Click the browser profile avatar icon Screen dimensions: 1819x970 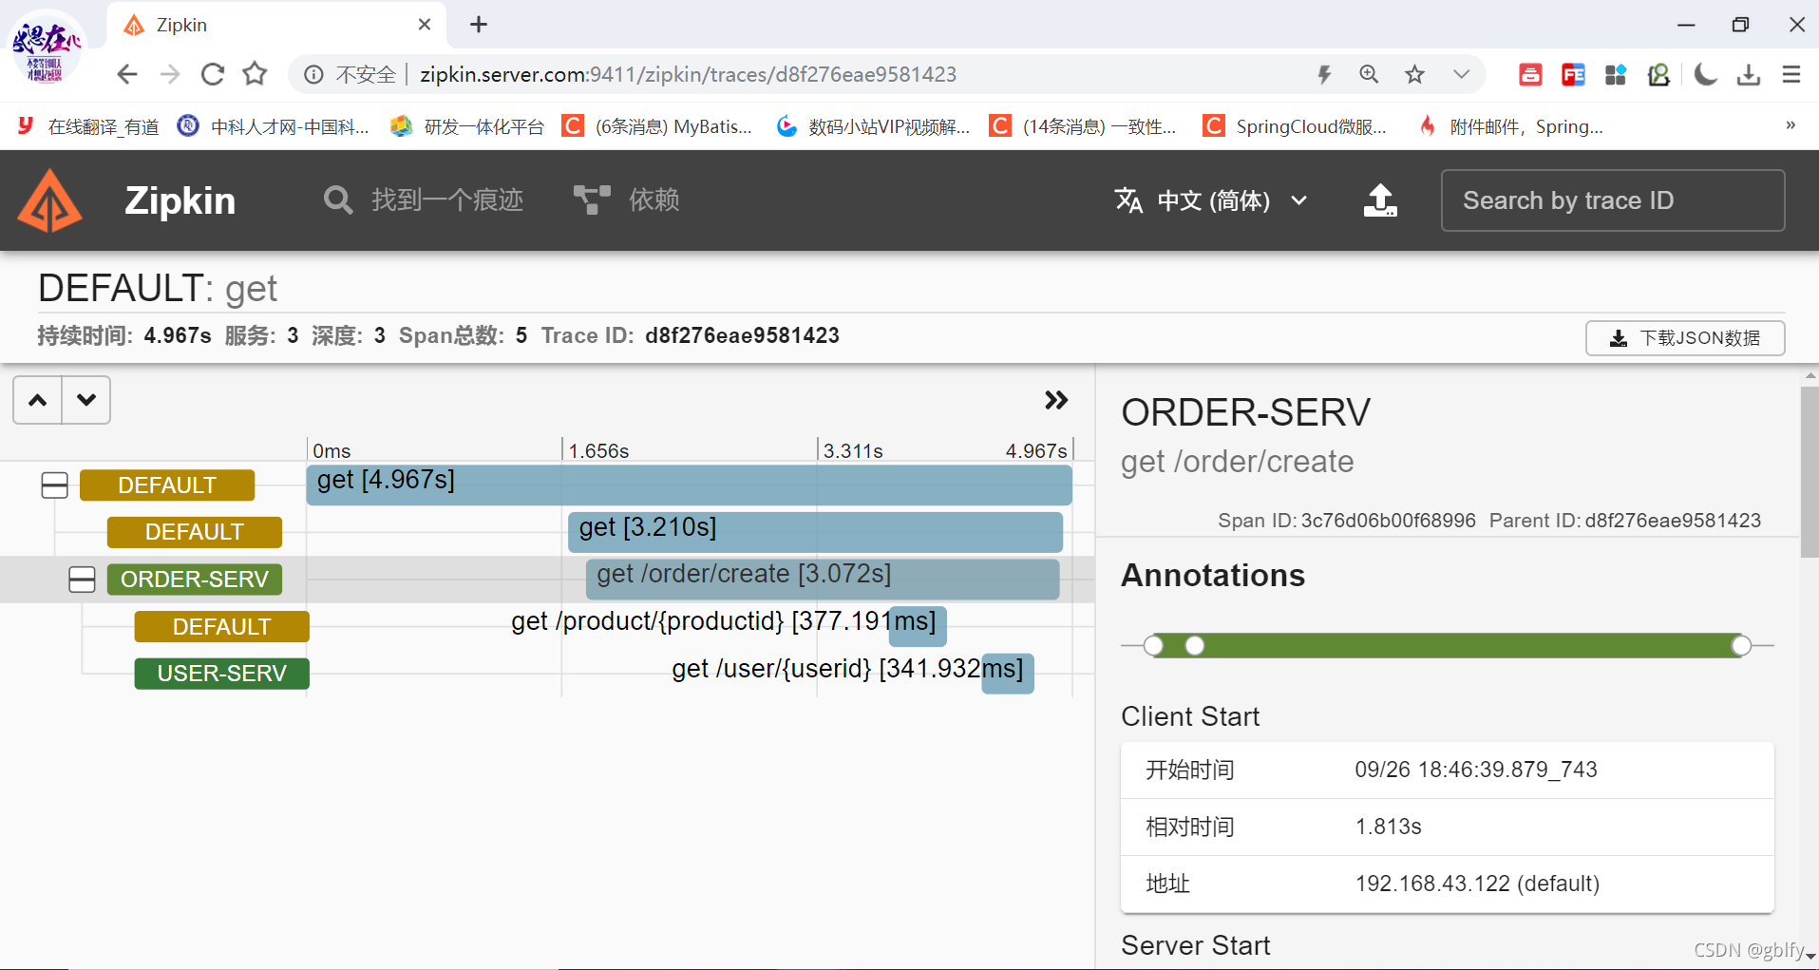point(47,48)
